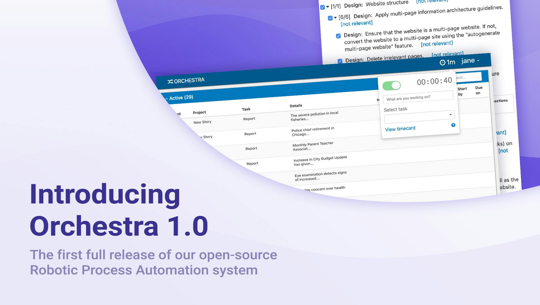Screen dimensions: 540x305
Task: Open 'The severe pollution in local fisheries' details
Action: pyautogui.click(x=314, y=116)
